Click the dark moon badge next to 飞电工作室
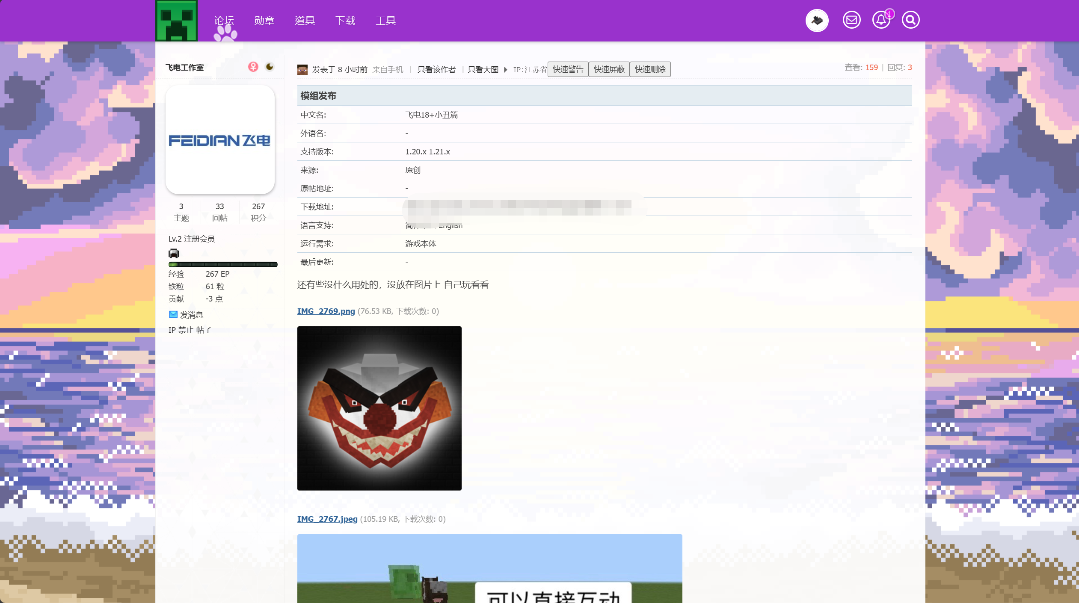The image size is (1079, 603). 270,67
